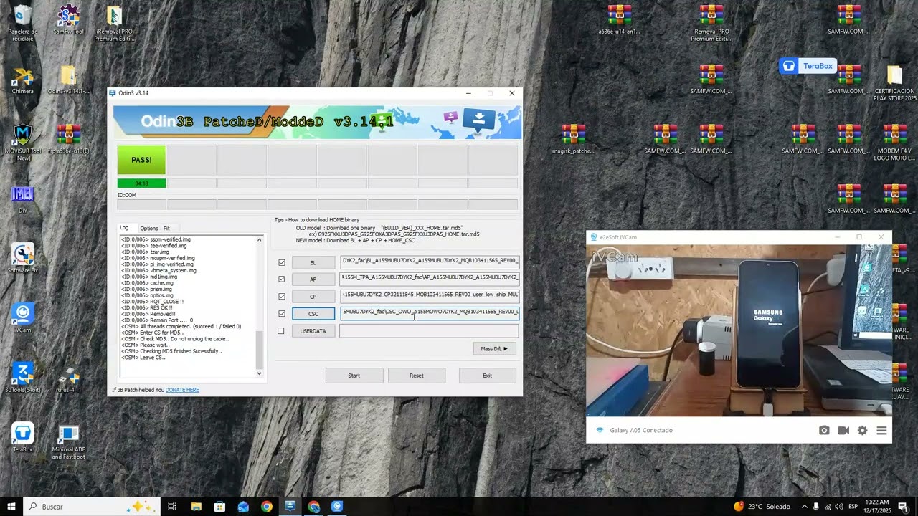The height and width of the screenshot is (516, 918).
Task: Uncheck the CP file checkbox in Odin
Action: [x=281, y=297]
